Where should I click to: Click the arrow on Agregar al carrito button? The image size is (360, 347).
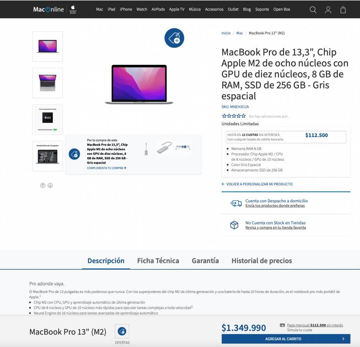(x=343, y=339)
